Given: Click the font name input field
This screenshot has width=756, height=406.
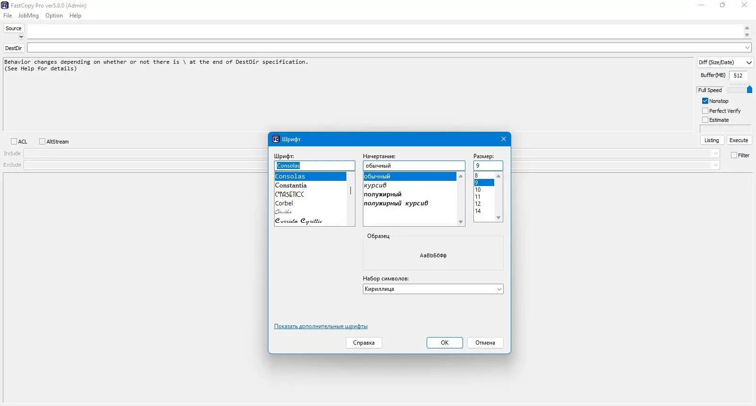Looking at the screenshot, I should pyautogui.click(x=315, y=166).
